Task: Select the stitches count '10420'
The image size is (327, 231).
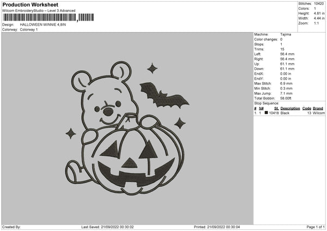Action: tap(319, 4)
